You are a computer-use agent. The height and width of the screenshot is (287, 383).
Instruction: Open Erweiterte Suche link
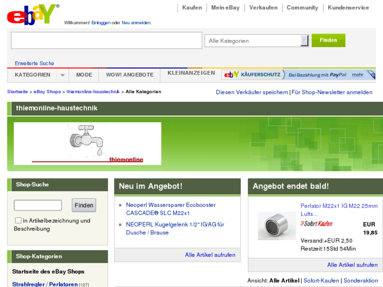point(34,63)
